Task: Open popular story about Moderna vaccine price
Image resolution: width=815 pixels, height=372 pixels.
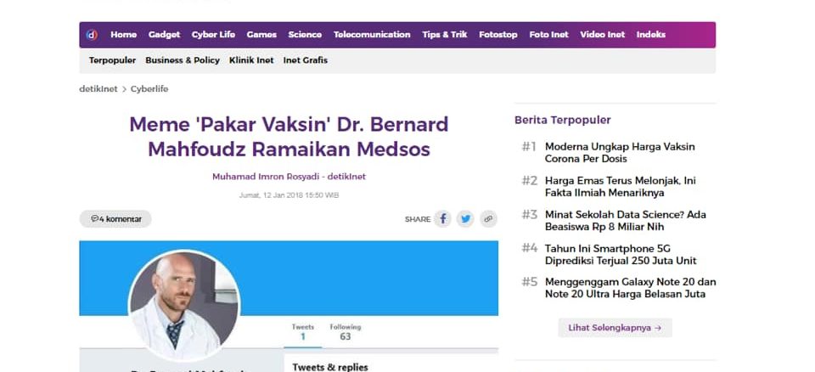Action: (x=620, y=153)
